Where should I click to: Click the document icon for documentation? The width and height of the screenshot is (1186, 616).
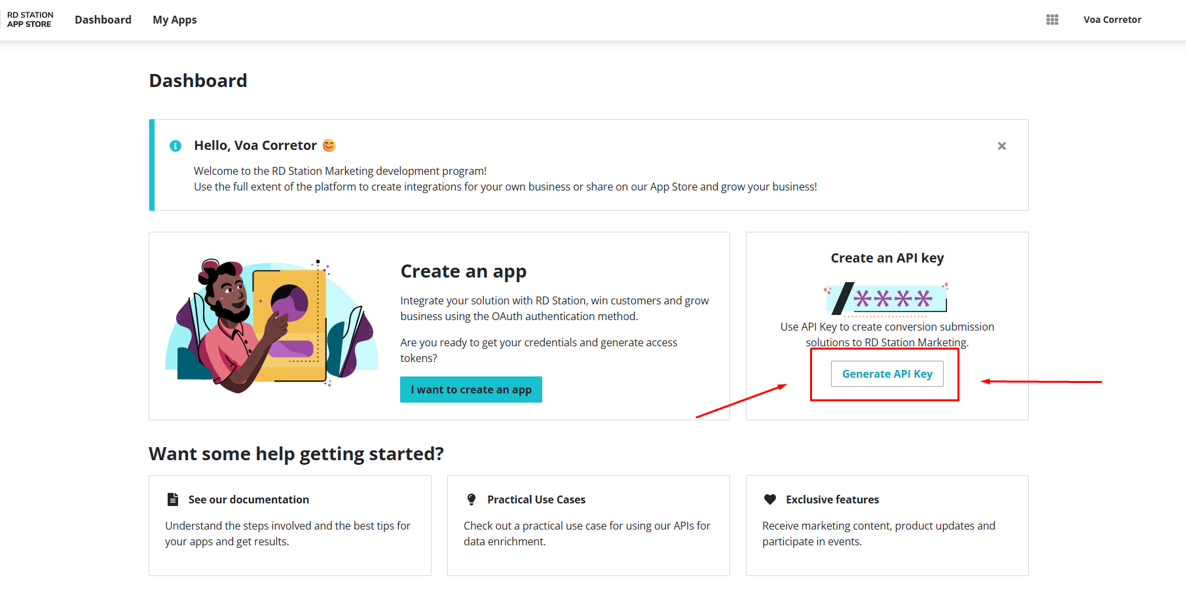(173, 499)
